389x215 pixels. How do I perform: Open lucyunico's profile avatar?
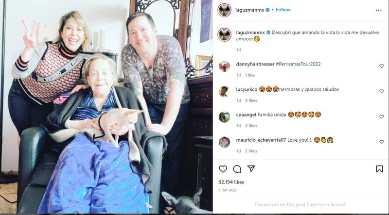[224, 91]
